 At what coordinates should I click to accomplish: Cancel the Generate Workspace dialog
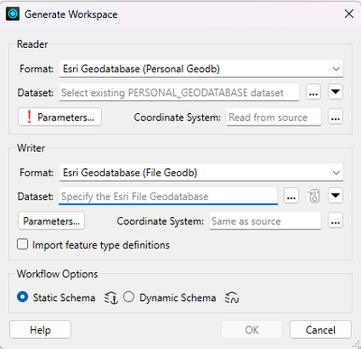click(320, 330)
